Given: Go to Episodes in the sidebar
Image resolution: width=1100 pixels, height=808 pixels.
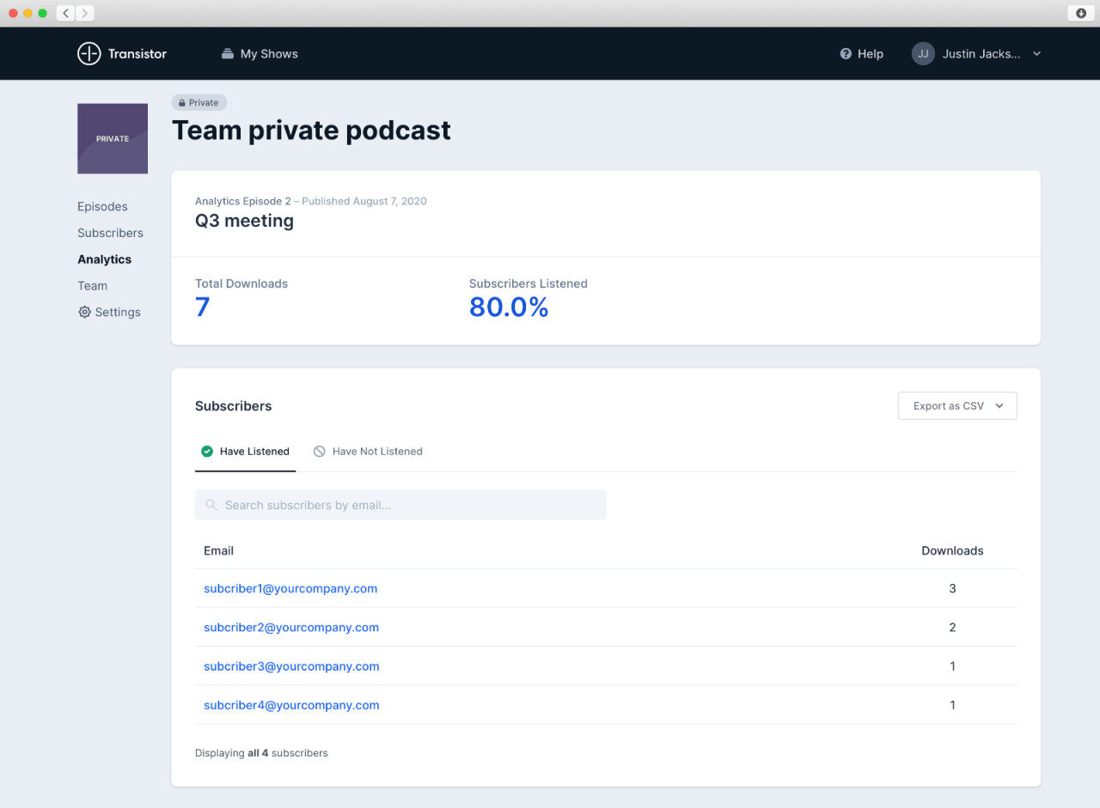Looking at the screenshot, I should coord(102,206).
